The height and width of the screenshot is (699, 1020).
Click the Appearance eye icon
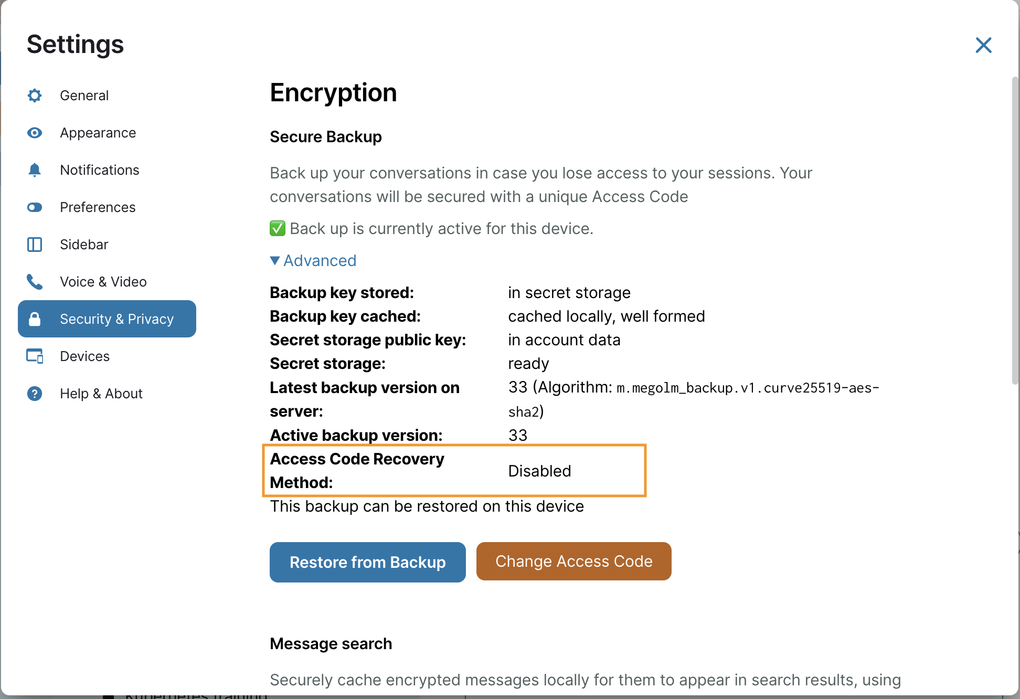(x=35, y=133)
